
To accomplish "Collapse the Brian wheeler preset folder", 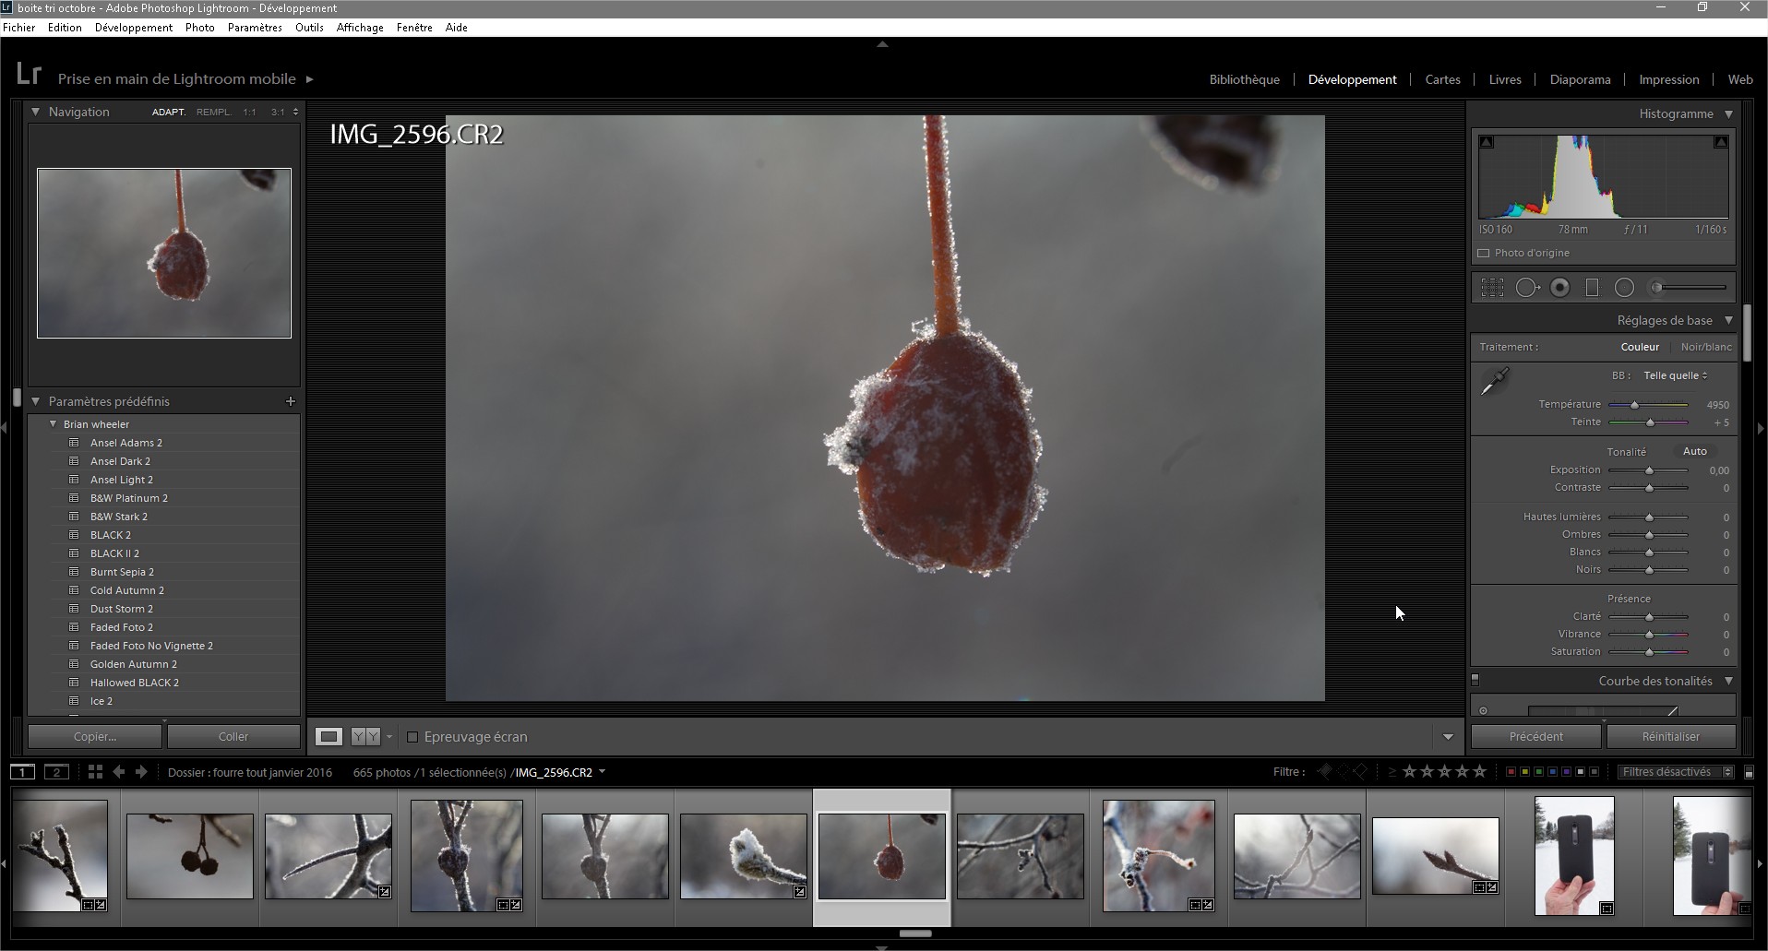I will click(54, 424).
